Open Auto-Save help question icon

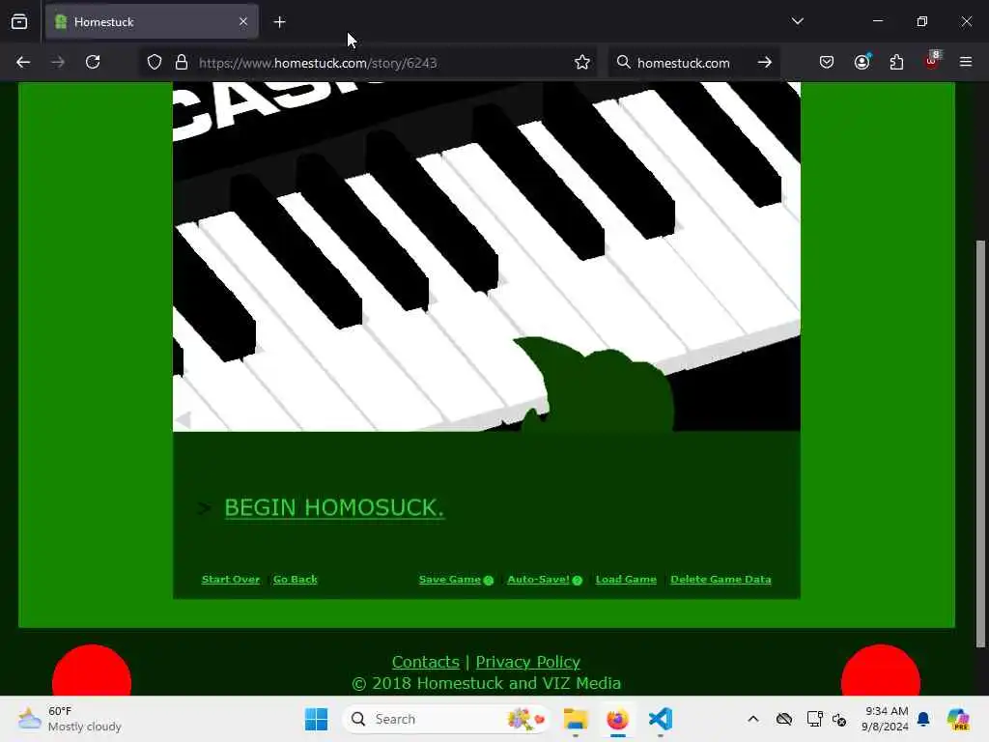tap(578, 581)
